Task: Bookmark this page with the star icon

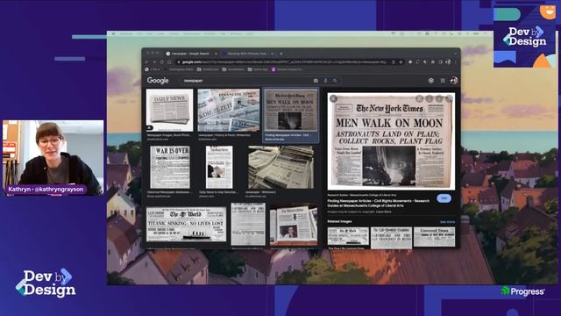Action: tap(401, 62)
